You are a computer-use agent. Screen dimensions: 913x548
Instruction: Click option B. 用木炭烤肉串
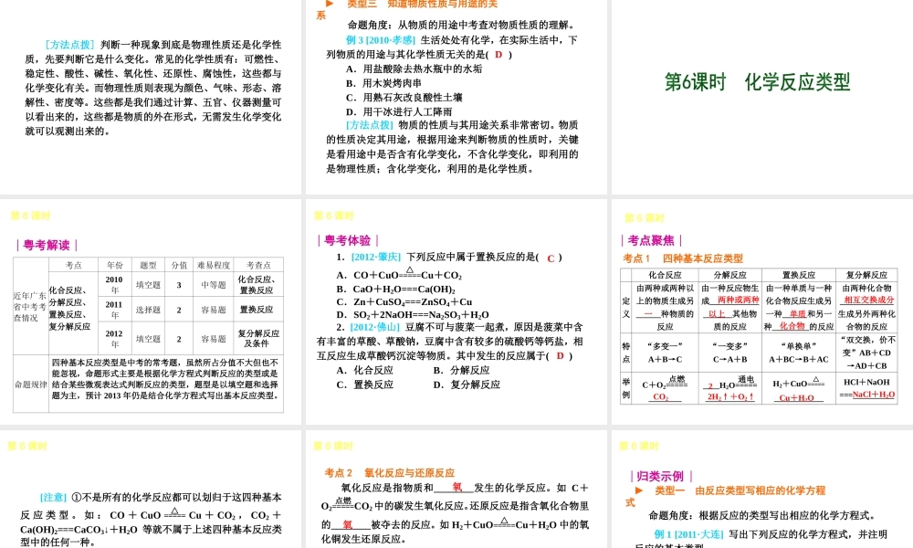[x=383, y=83]
